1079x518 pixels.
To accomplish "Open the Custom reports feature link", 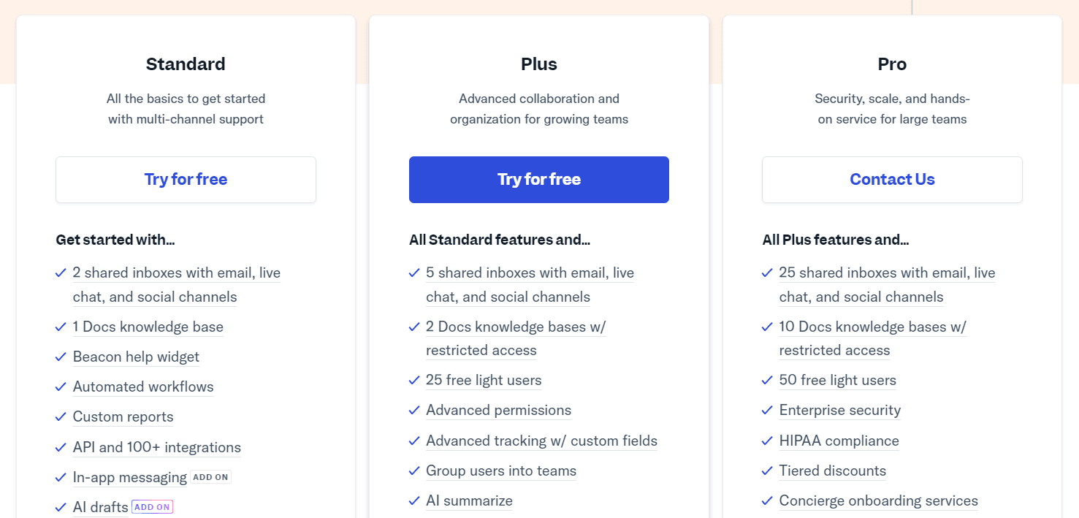I will click(x=123, y=416).
